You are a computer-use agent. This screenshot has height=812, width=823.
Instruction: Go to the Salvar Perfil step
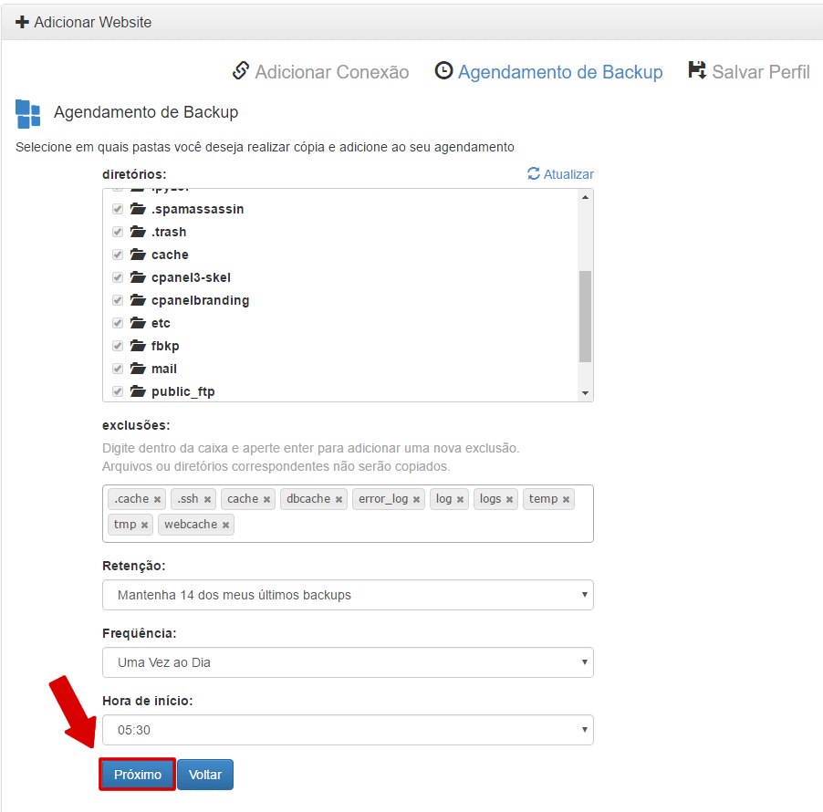coord(749,71)
